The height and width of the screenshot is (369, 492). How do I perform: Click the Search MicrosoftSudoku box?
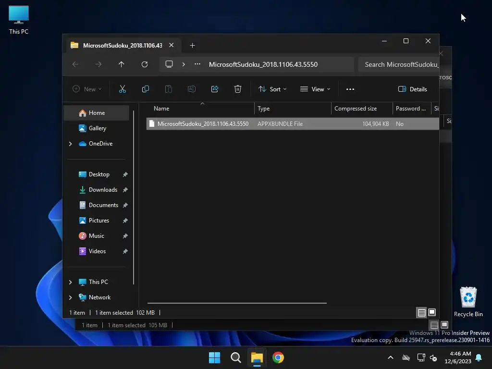pyautogui.click(x=399, y=64)
